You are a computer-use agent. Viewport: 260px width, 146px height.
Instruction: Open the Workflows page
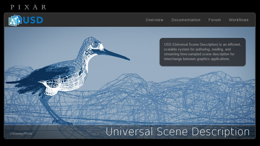pyautogui.click(x=238, y=20)
